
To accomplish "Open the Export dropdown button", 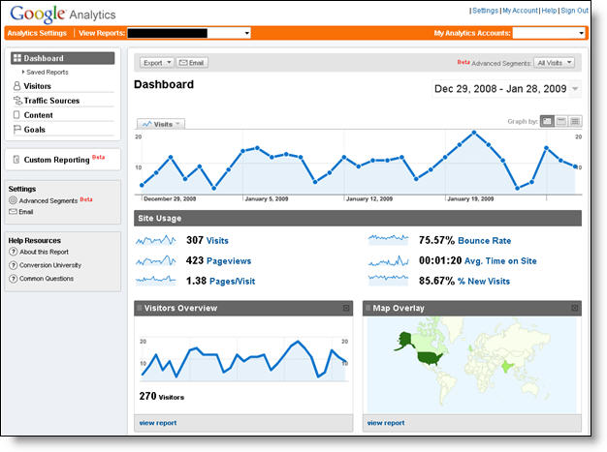I will [x=156, y=63].
